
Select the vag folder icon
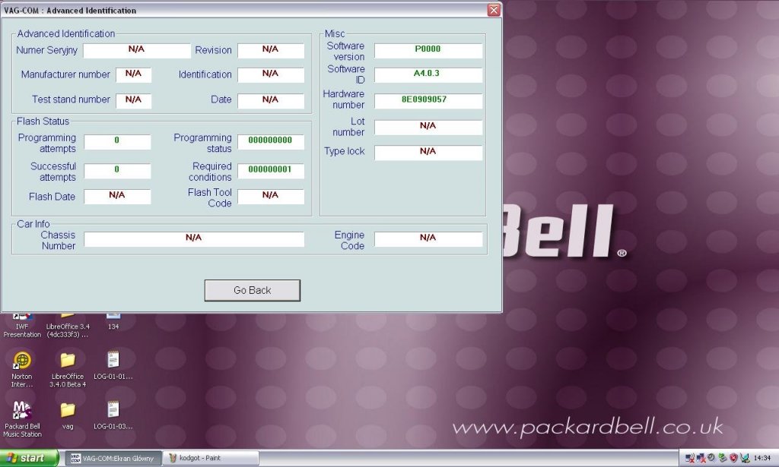click(68, 415)
